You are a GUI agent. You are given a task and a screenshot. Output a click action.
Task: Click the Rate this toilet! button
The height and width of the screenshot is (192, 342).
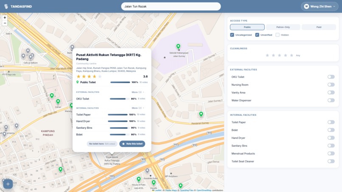pyautogui.click(x=132, y=144)
